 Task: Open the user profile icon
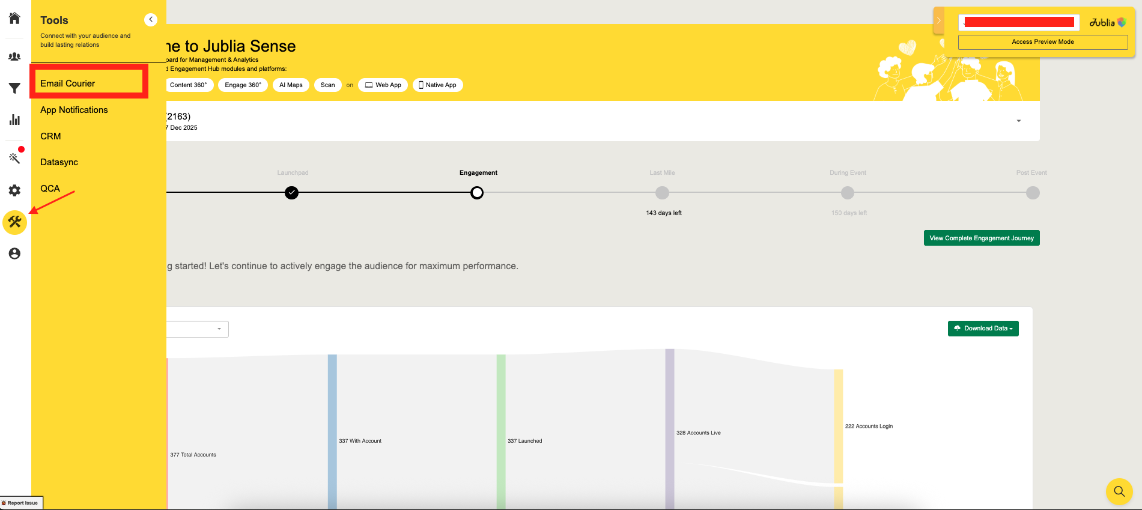tap(14, 253)
